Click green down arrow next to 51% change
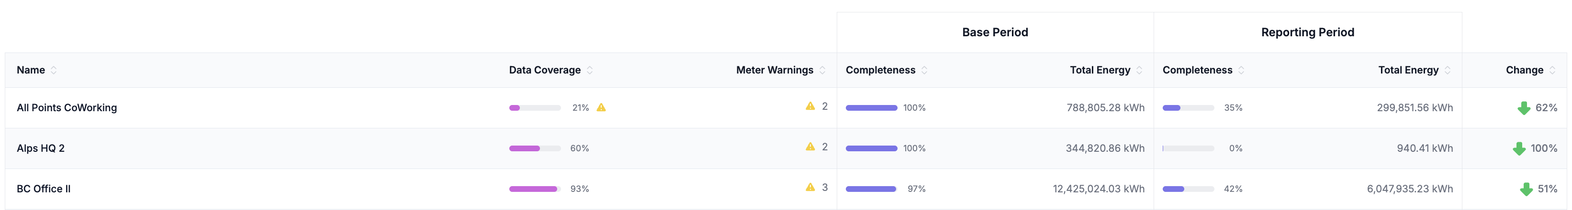1572x210 pixels. point(1526,189)
